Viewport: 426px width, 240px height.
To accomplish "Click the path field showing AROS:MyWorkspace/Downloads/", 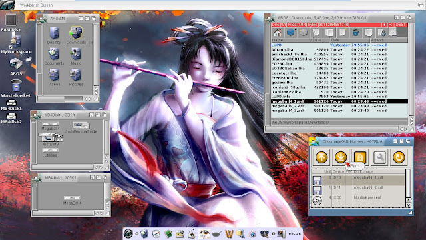I will pos(339,123).
